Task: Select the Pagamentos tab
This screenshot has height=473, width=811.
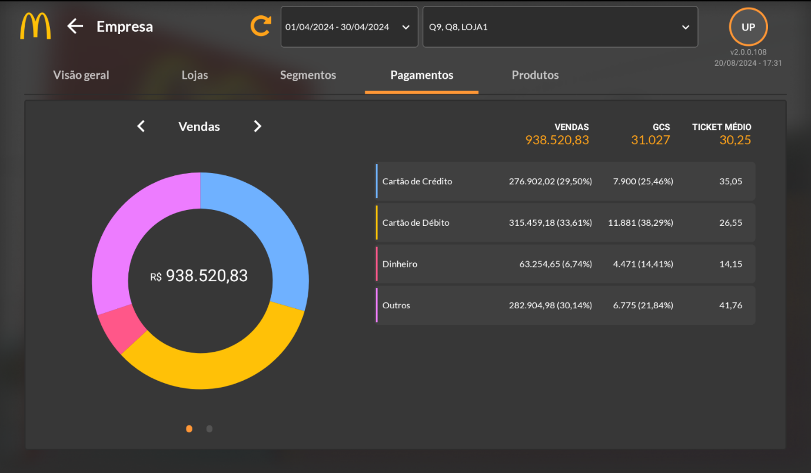Action: coord(422,75)
